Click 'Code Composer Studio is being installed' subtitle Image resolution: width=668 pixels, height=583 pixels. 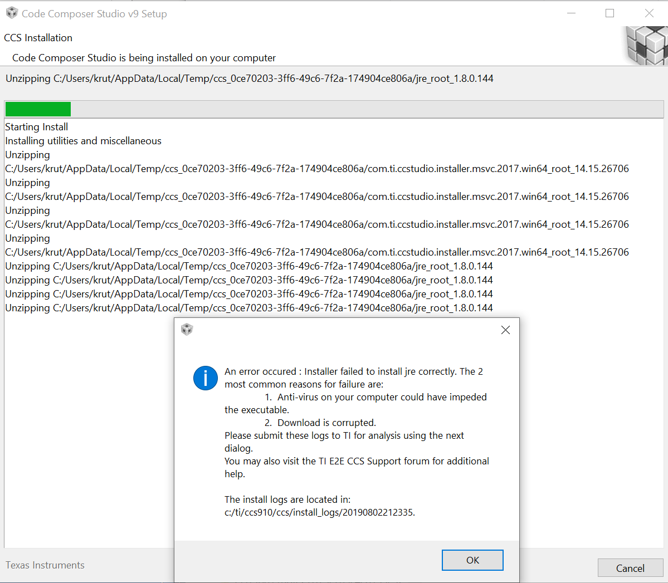(x=144, y=58)
